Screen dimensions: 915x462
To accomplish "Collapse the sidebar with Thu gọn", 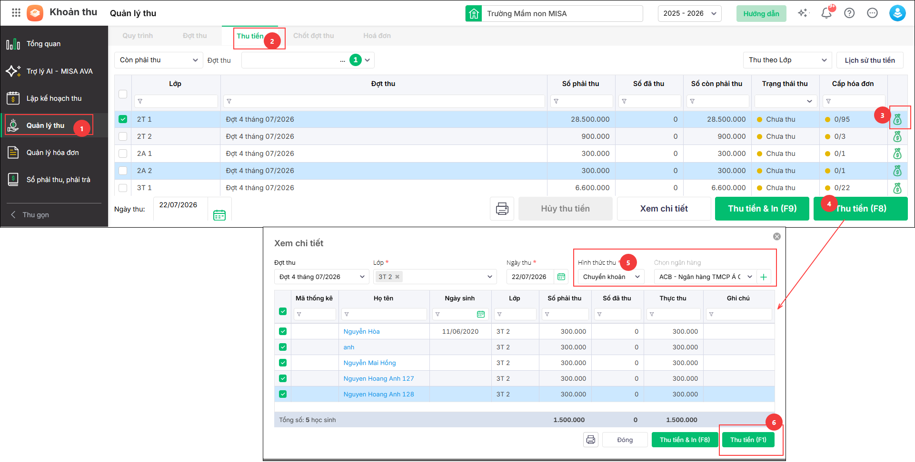I will coord(30,215).
